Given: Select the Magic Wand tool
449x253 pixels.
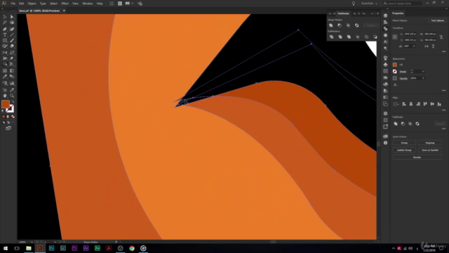Looking at the screenshot, I should 5,22.
